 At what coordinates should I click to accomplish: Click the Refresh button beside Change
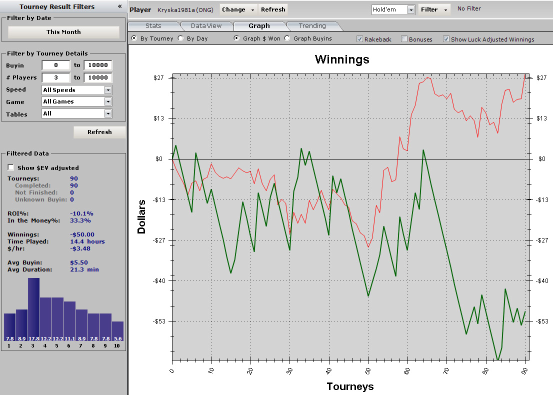273,9
